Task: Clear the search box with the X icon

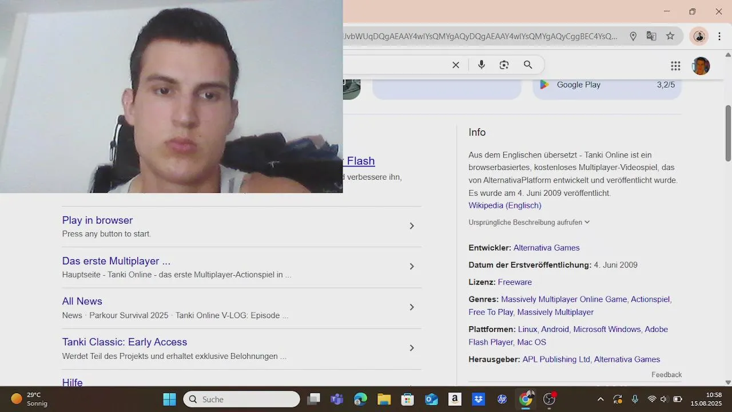Action: coord(456,65)
